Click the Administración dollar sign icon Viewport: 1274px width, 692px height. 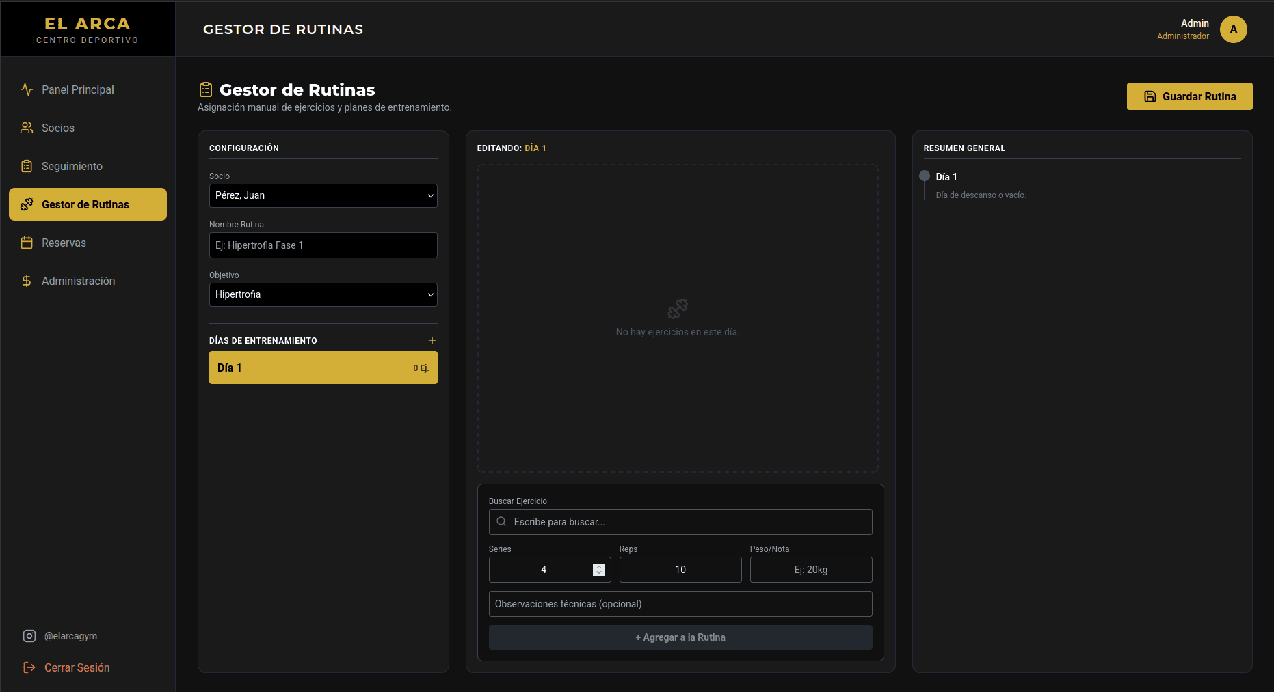tap(27, 281)
